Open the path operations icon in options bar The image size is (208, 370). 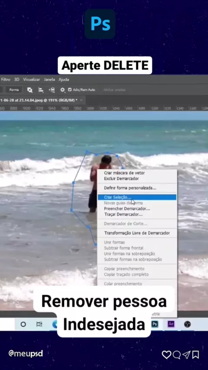30,90
